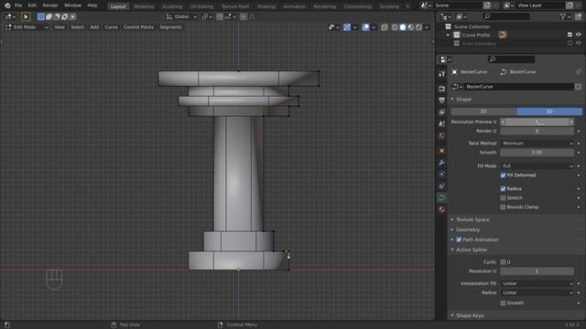Open the Twist Method Minimum dropdown
Viewport: 586px width, 329px height.
click(x=537, y=143)
